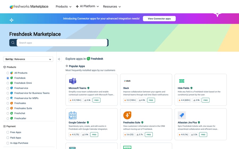Select Freshservice for Business Teams radio
Screen dimensions: 239x149
pos(8,93)
